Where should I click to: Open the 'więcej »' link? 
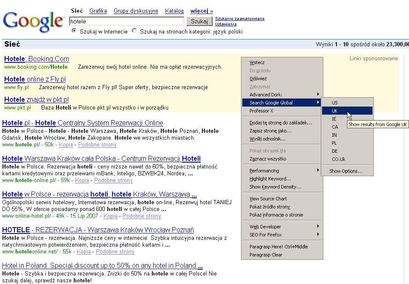click(202, 11)
